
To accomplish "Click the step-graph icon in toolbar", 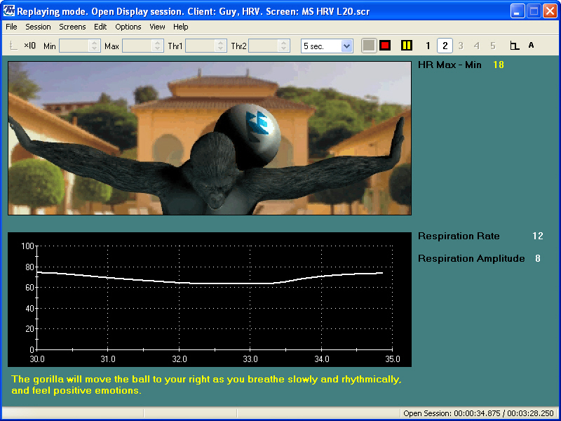I will 515,46.
